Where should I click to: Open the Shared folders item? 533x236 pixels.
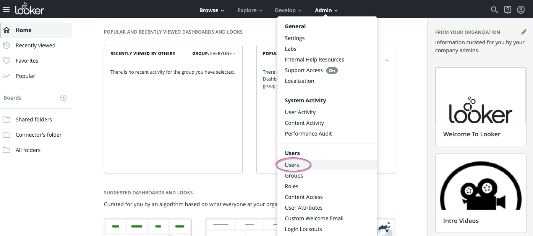[x=34, y=120]
